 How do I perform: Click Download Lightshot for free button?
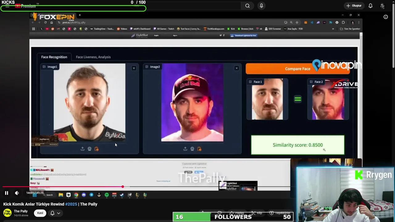pyautogui.click(x=244, y=35)
